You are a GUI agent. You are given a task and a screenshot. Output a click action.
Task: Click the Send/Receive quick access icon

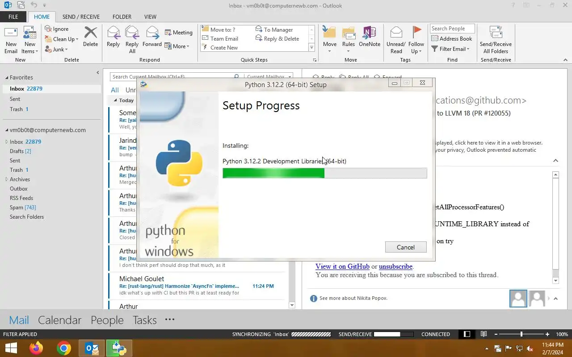coord(21,5)
